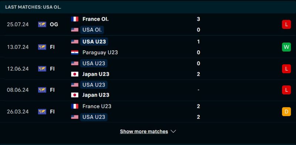Expand the Show more matches chevron

(173, 131)
